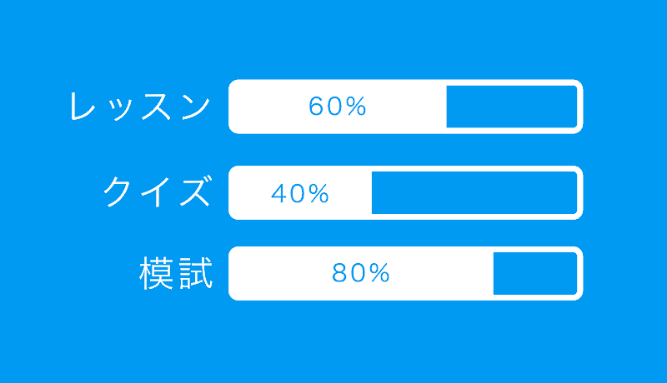Click the boundary edge of the 80% fill
Image resolution: width=667 pixels, height=383 pixels.
click(x=494, y=273)
